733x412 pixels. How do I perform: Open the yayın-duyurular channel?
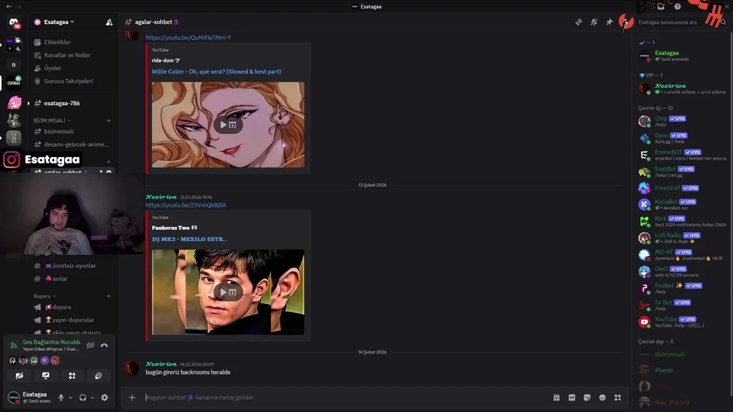pos(72,320)
